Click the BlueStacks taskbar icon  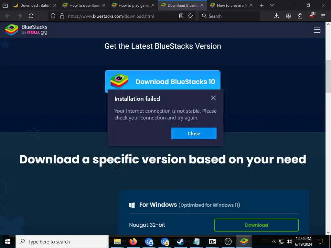244,242
